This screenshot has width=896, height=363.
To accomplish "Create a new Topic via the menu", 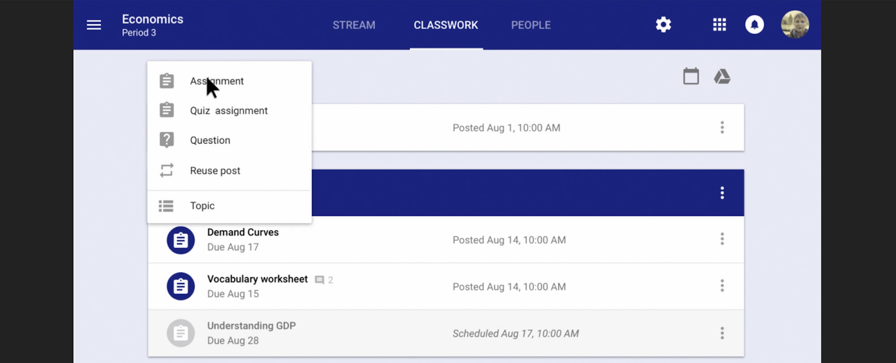I will click(x=202, y=206).
